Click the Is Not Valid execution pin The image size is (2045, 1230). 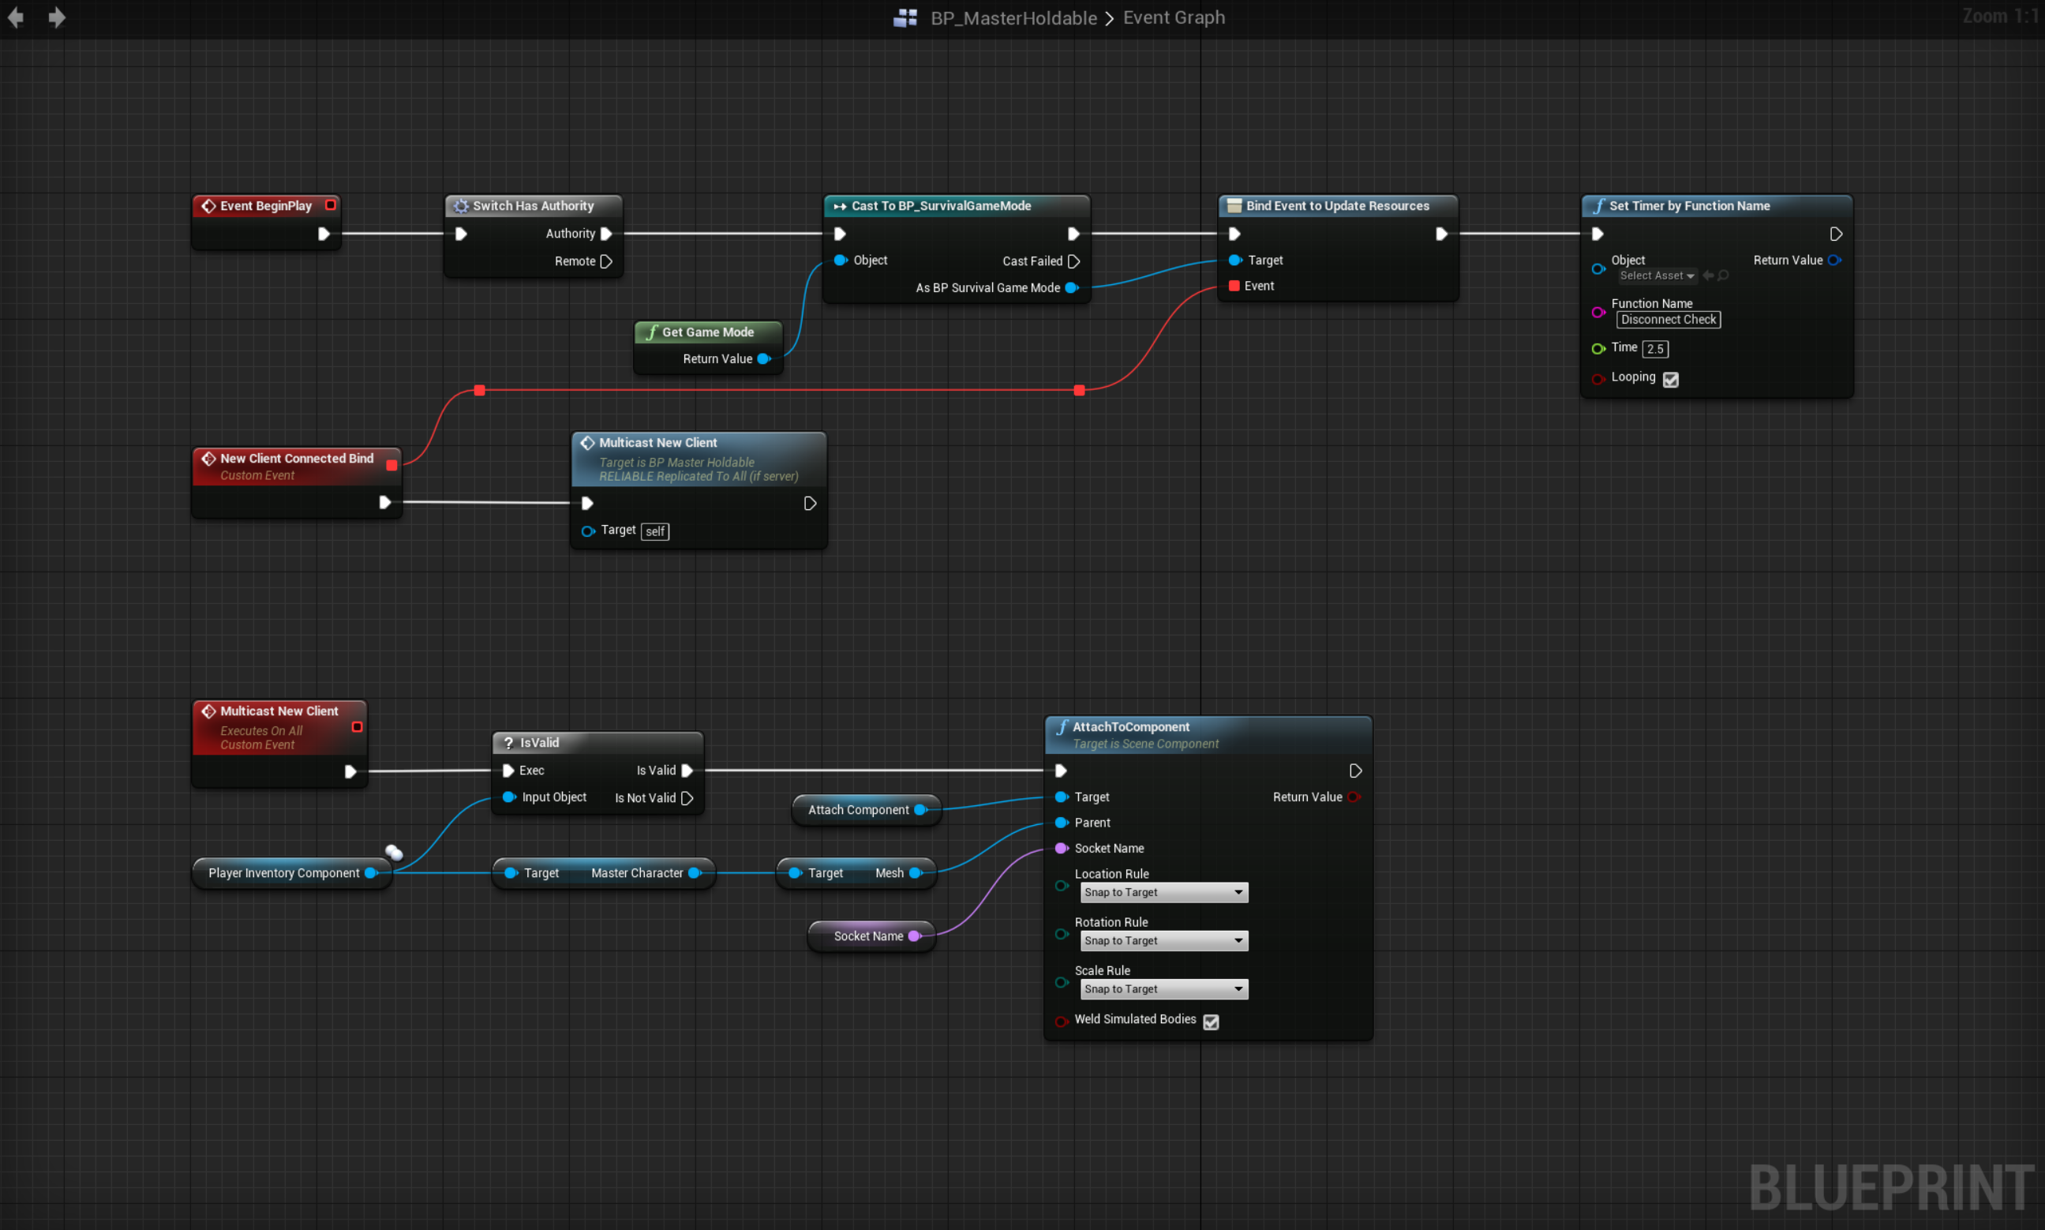pyautogui.click(x=687, y=798)
